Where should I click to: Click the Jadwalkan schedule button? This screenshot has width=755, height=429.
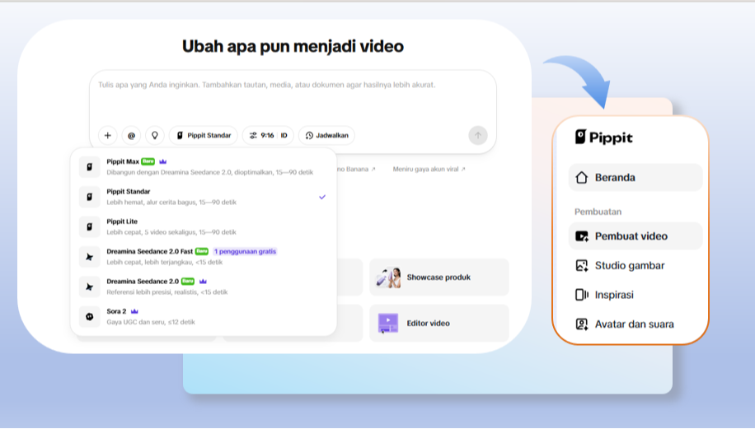(x=327, y=136)
